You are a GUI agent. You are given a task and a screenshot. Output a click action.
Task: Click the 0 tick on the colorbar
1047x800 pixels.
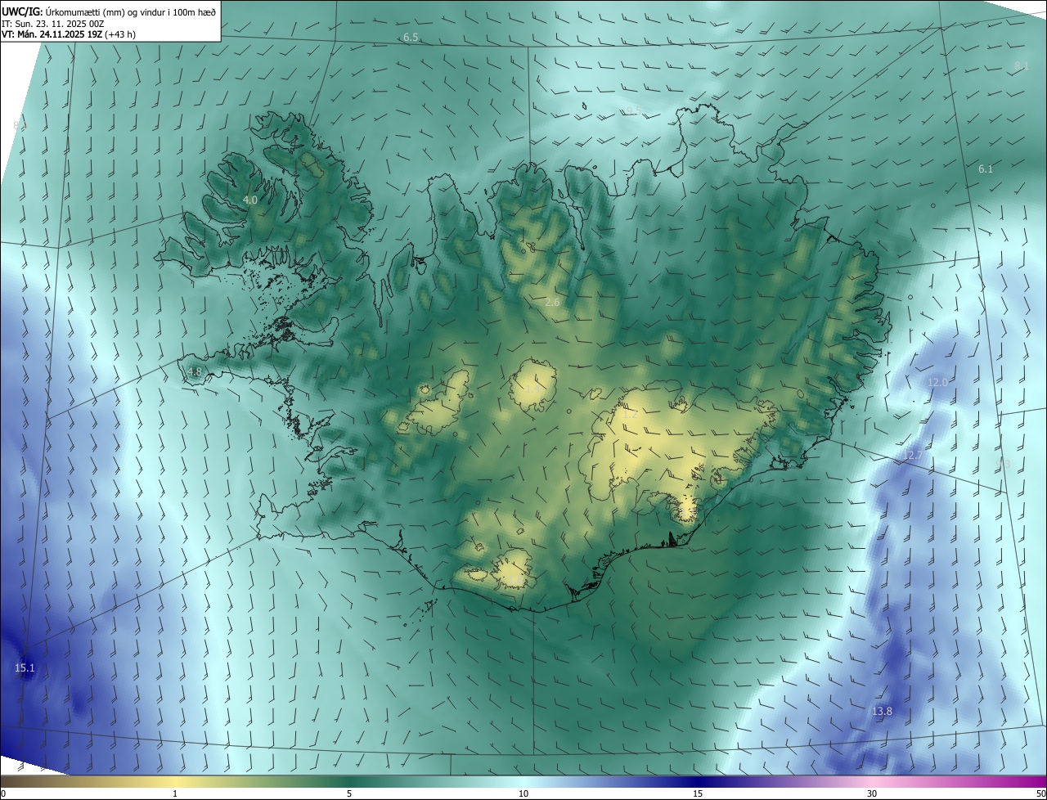click(3, 793)
